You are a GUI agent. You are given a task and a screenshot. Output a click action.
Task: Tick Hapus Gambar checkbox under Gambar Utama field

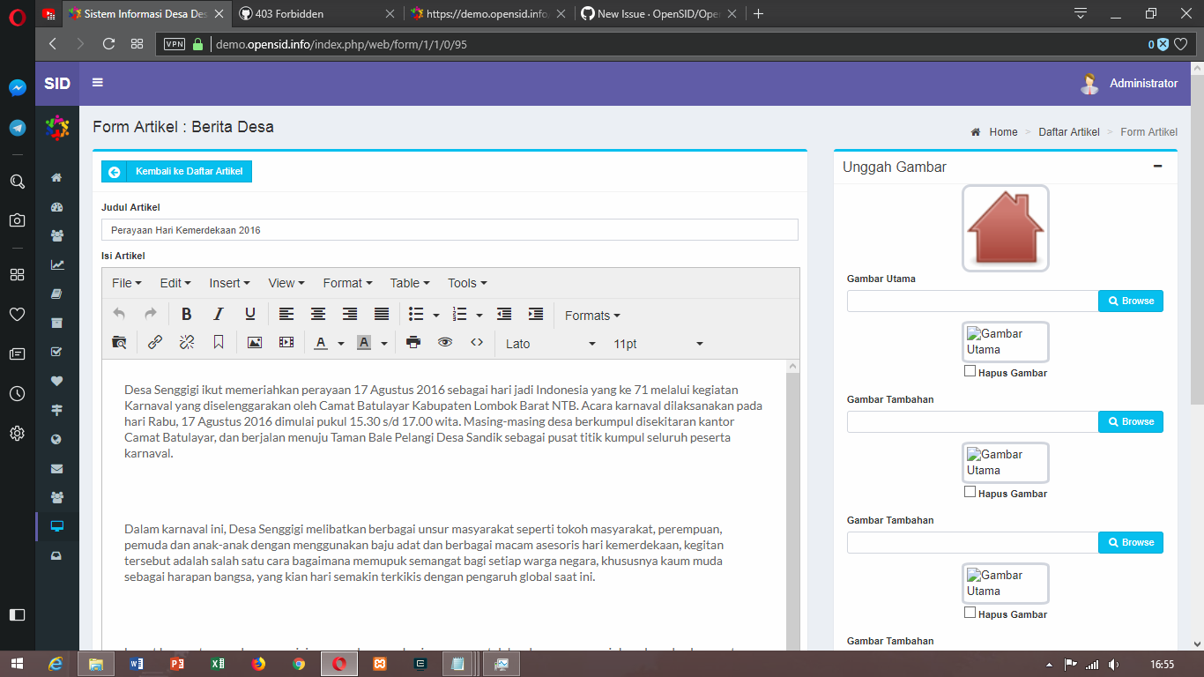click(970, 372)
